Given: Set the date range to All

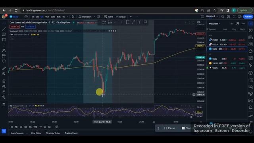Looking at the screenshot, I should click(49, 127).
